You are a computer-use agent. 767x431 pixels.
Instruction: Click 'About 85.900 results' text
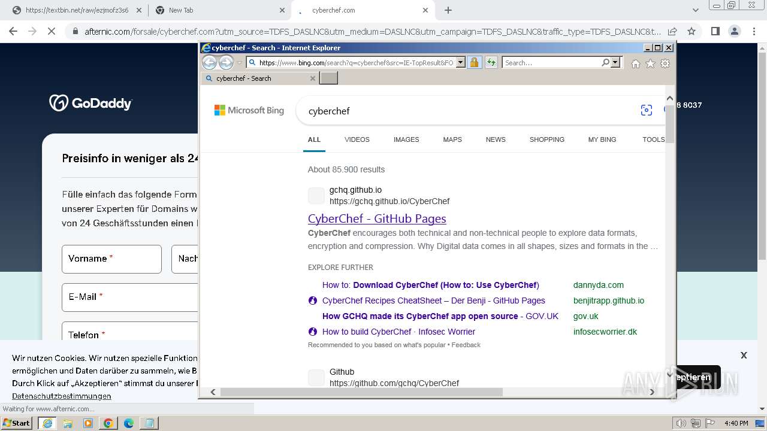346,169
